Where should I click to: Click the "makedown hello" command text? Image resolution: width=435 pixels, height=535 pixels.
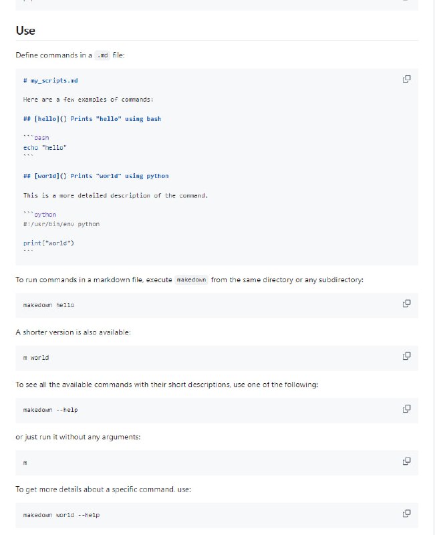coord(49,305)
